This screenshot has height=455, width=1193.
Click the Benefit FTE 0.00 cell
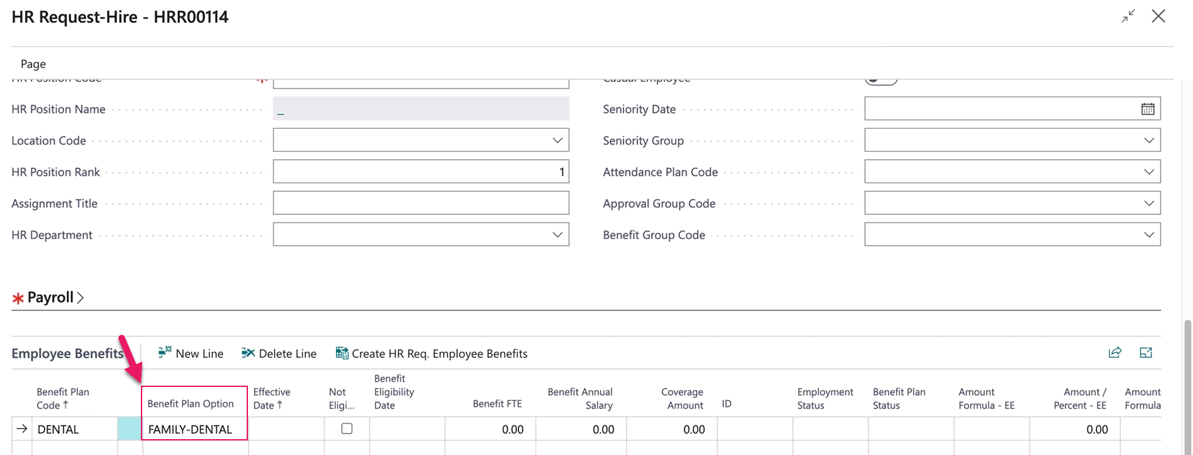[x=491, y=429]
